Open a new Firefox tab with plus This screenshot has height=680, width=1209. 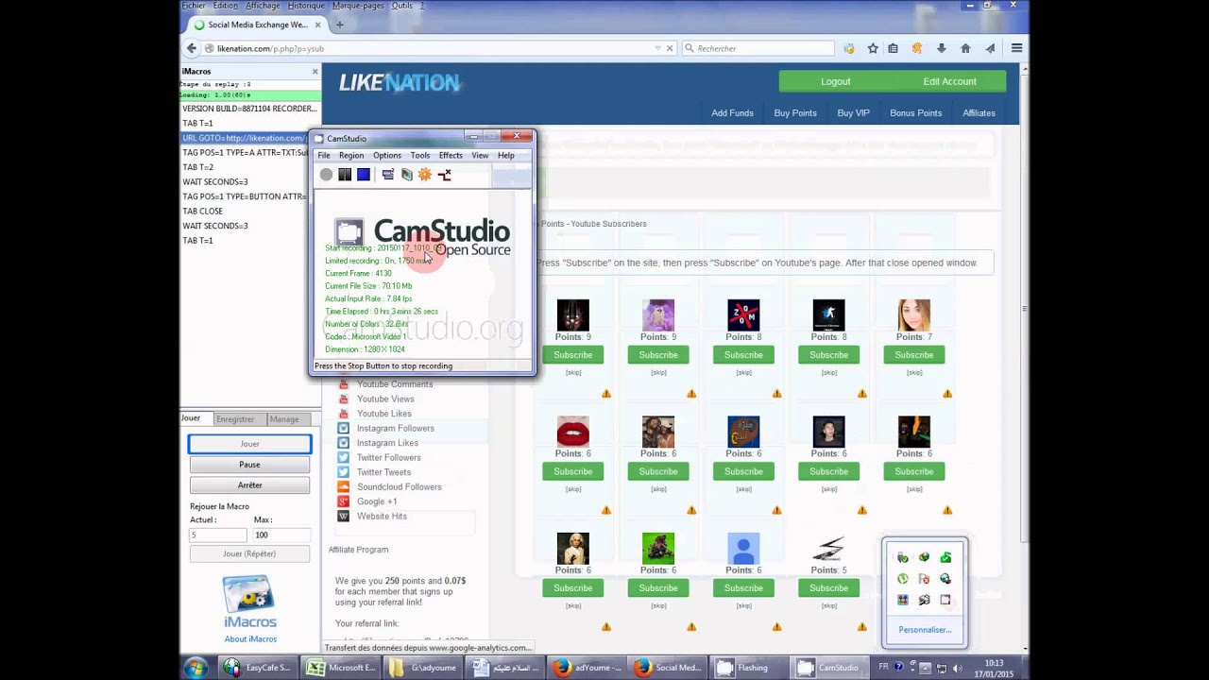click(x=340, y=25)
